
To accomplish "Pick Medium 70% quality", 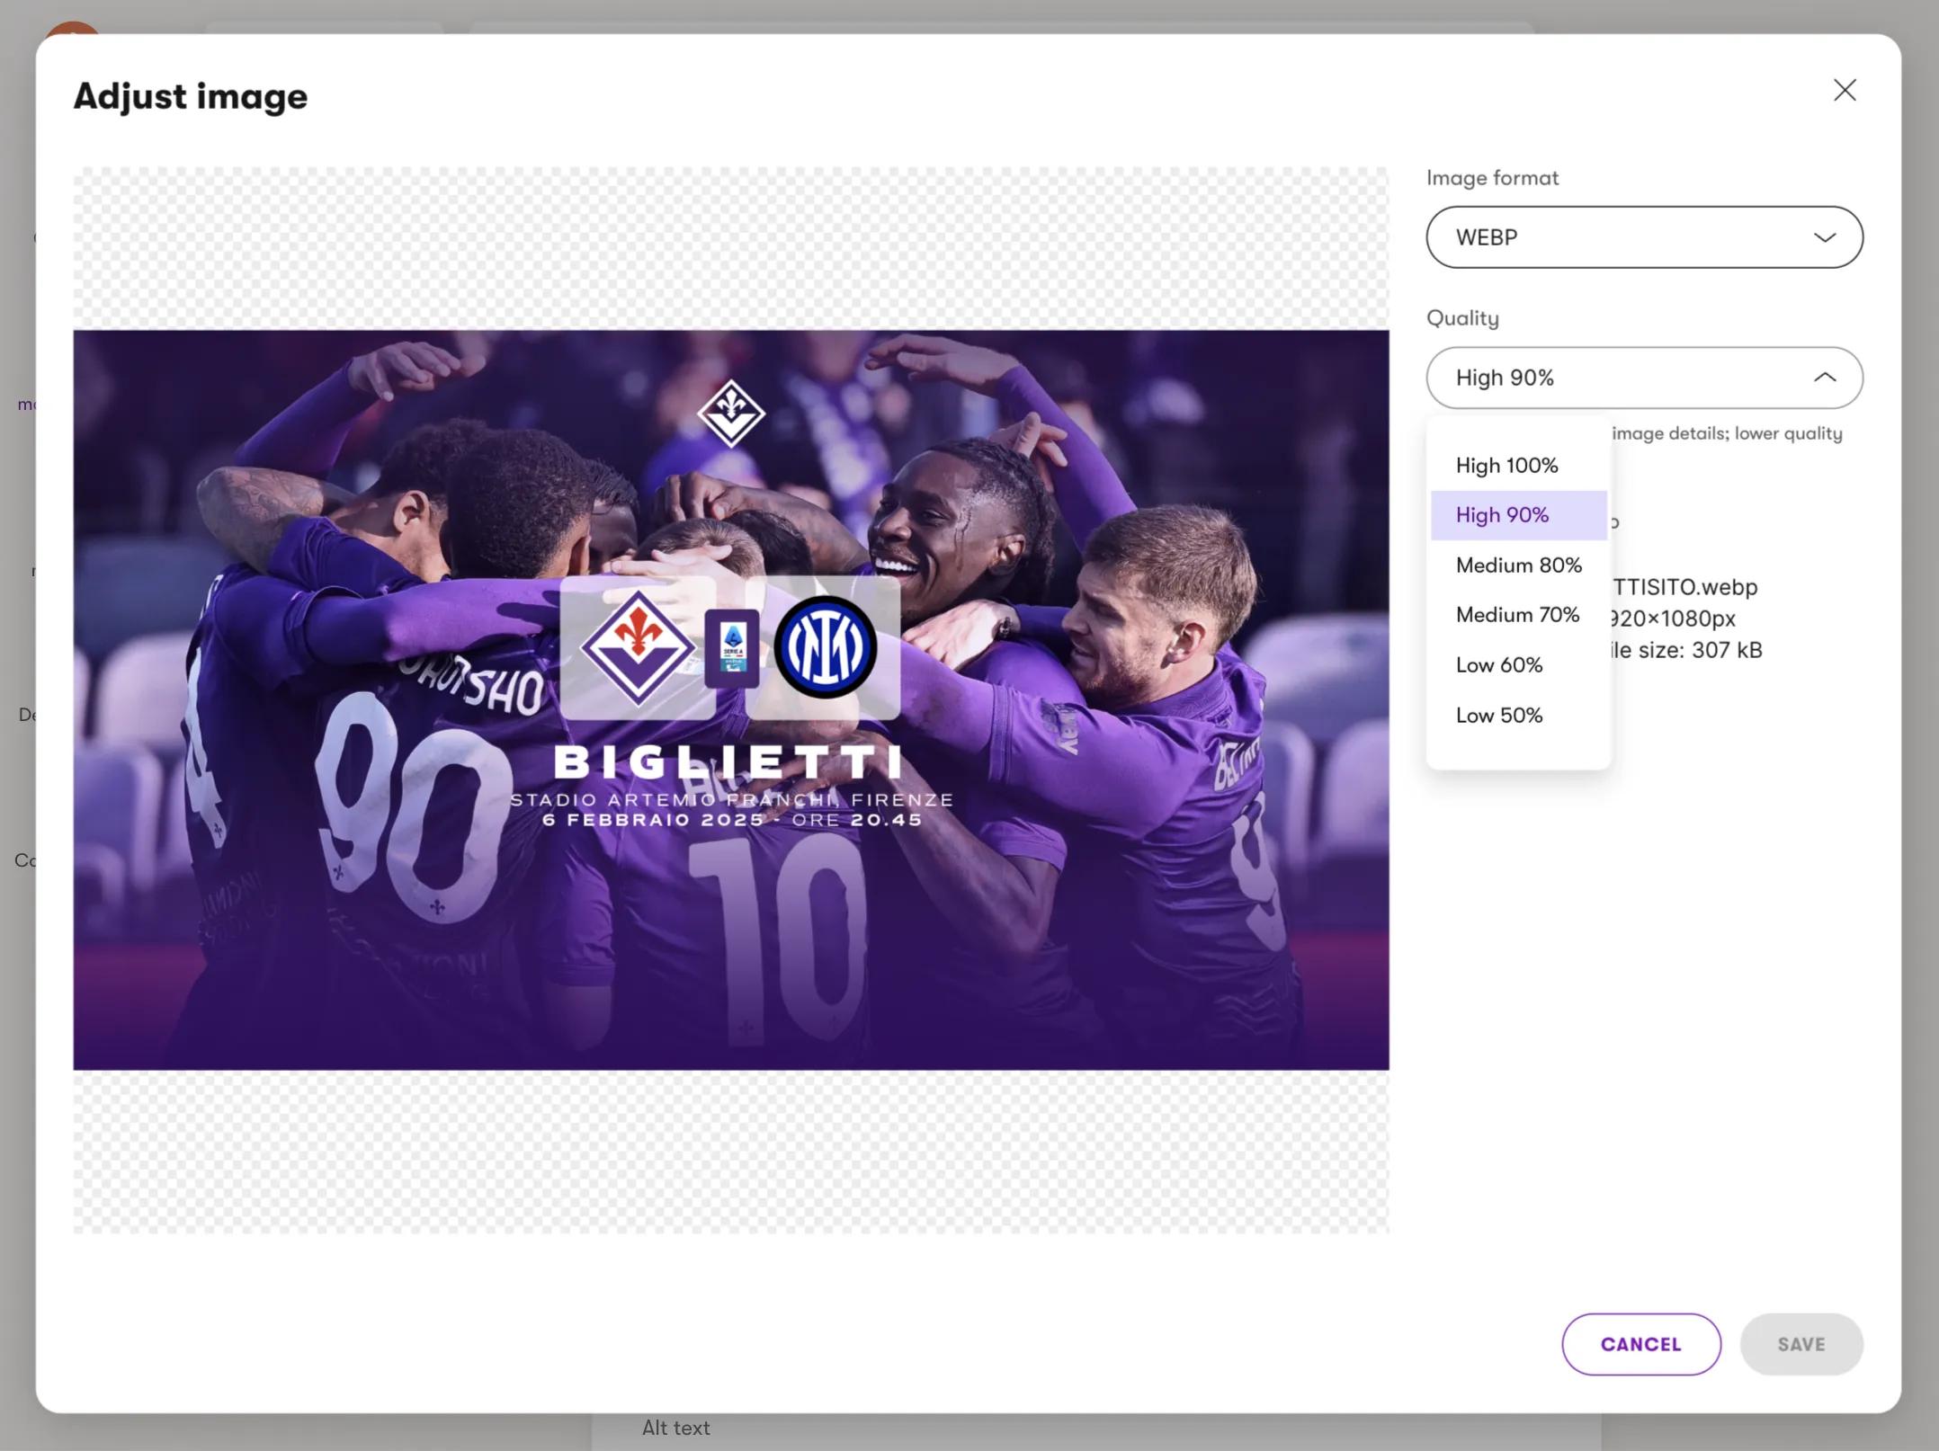I will [1516, 614].
